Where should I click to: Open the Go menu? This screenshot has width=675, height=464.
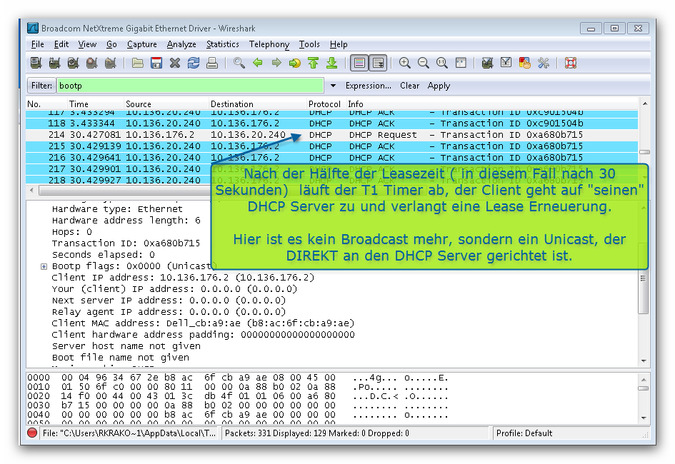(x=111, y=44)
